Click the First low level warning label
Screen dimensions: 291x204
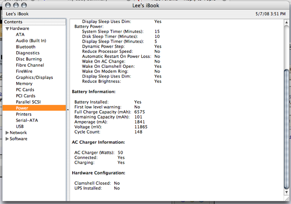pyautogui.click(x=98, y=107)
